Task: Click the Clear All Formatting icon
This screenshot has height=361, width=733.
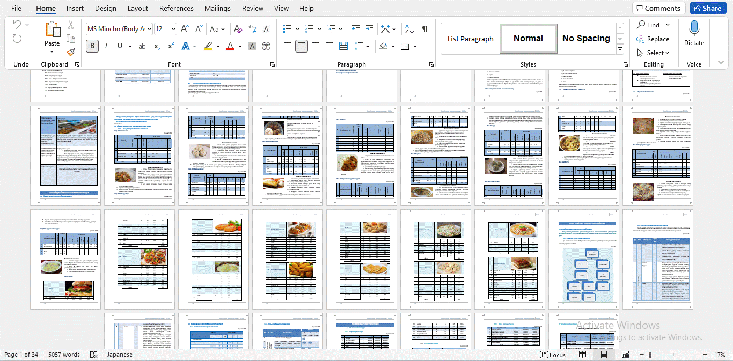Action: [238, 29]
